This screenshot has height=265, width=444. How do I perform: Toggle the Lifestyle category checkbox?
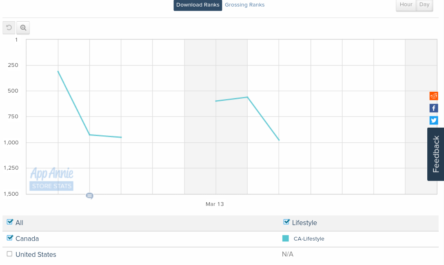tap(286, 222)
